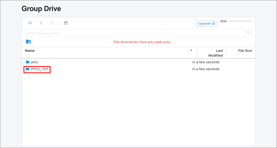Sort files by File Size column
277x148 pixels.
[x=245, y=51]
